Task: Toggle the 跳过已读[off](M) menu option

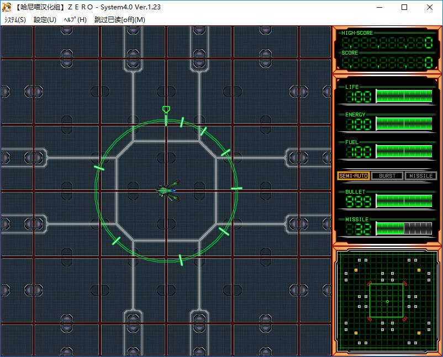Action: 119,20
